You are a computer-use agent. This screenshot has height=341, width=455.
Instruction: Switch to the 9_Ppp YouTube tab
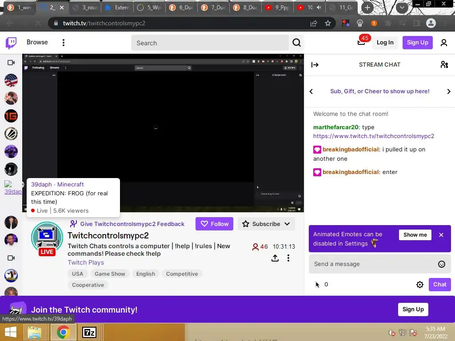[277, 8]
